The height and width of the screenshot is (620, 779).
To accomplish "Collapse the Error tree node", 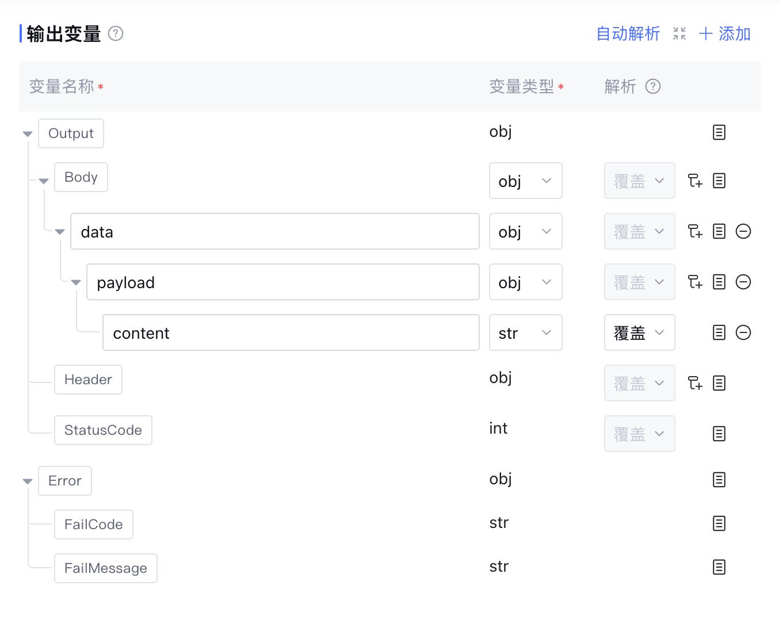I will [28, 481].
